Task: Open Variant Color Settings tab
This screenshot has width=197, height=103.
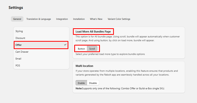Action: pyautogui.click(x=119, y=19)
